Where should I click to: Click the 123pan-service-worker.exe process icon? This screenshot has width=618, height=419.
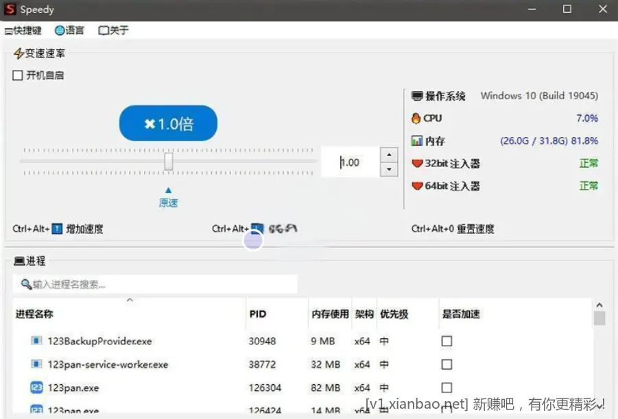coord(36,364)
